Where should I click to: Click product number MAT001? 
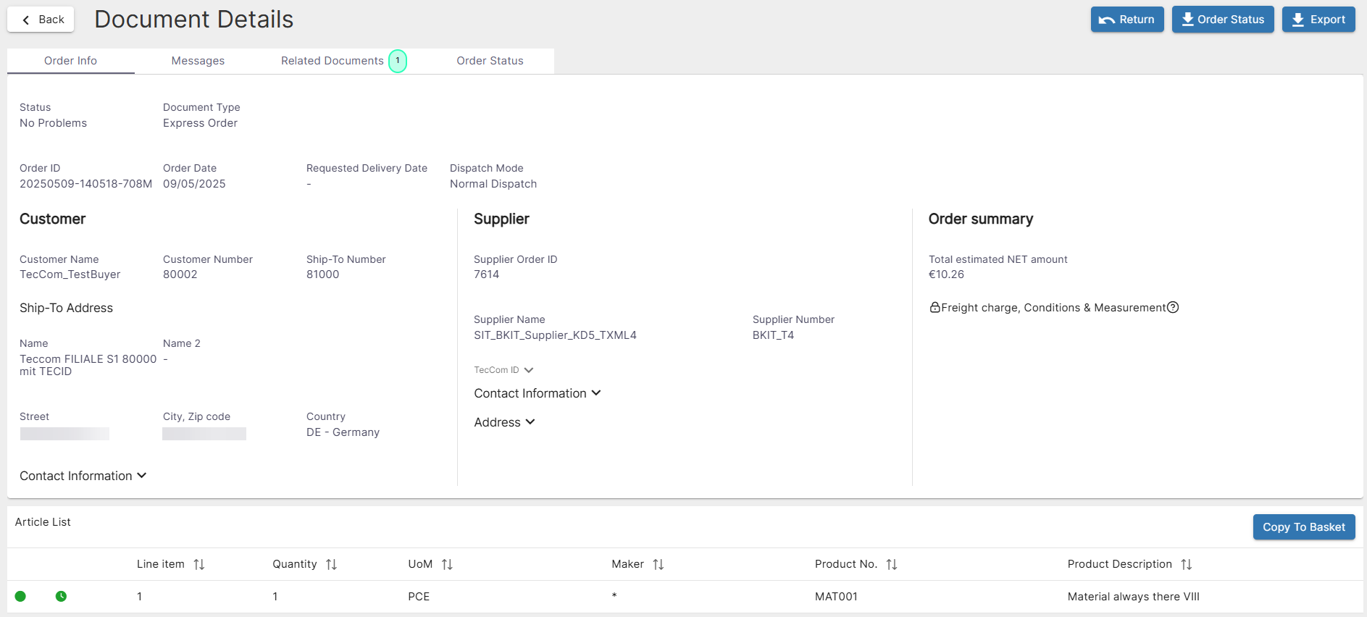click(x=836, y=597)
